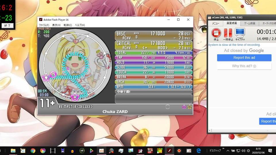Click the taskbar clock showing 8:19
276x155 pixels.
pos(258,151)
